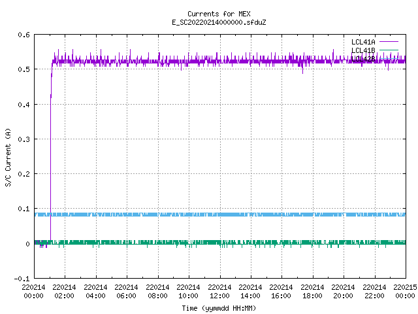This screenshot has width=418, height=314.
Task: Click the green LCL41B legend line sample
Action: click(x=389, y=50)
